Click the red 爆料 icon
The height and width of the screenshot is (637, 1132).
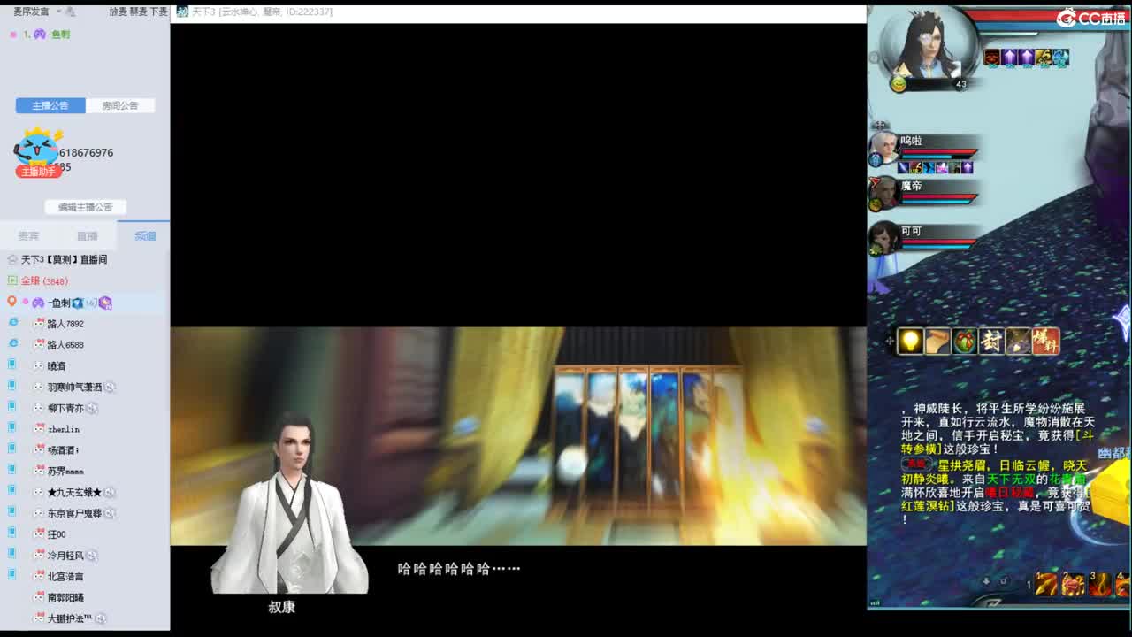(1045, 341)
